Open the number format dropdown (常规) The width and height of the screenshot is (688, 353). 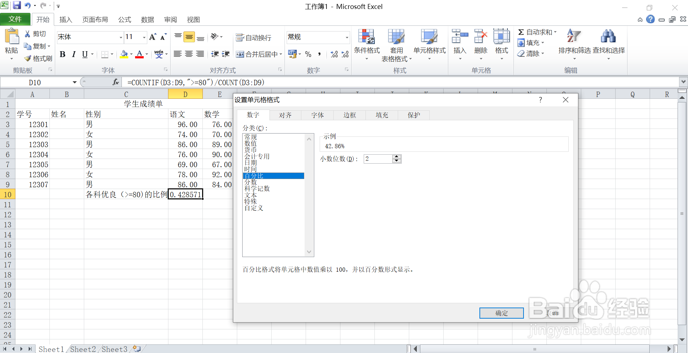coord(347,37)
